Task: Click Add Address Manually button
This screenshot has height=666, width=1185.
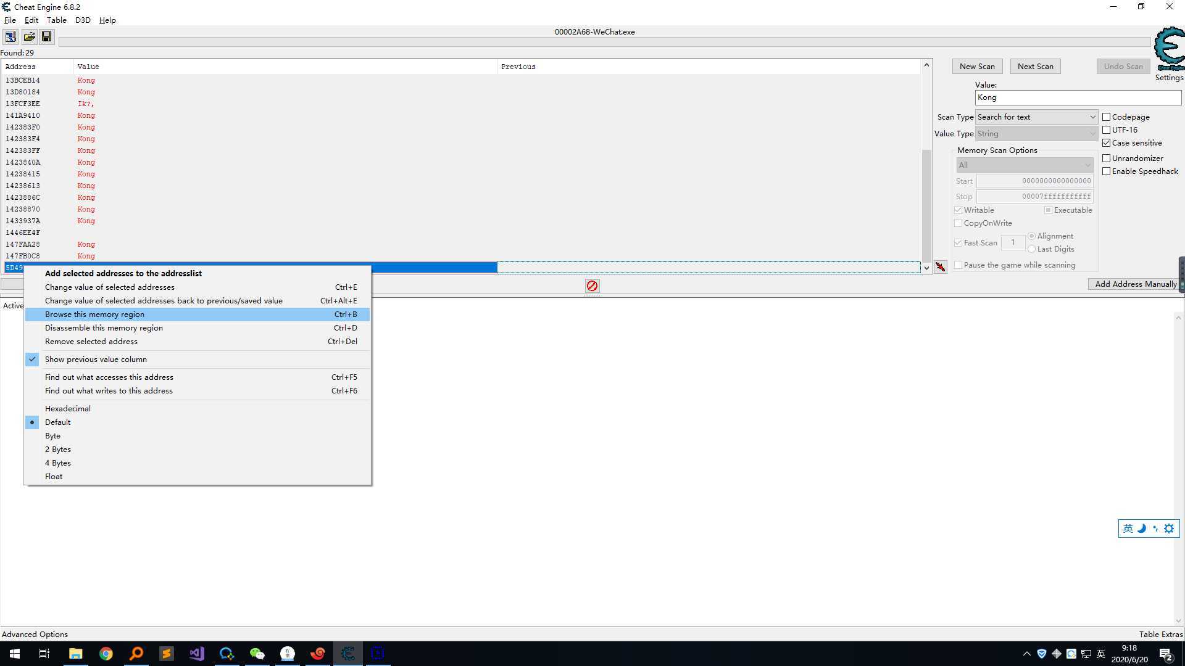Action: [1136, 284]
